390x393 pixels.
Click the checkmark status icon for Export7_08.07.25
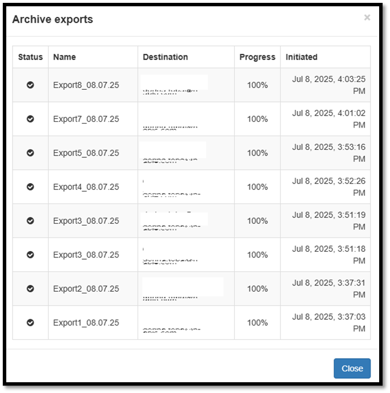[30, 119]
